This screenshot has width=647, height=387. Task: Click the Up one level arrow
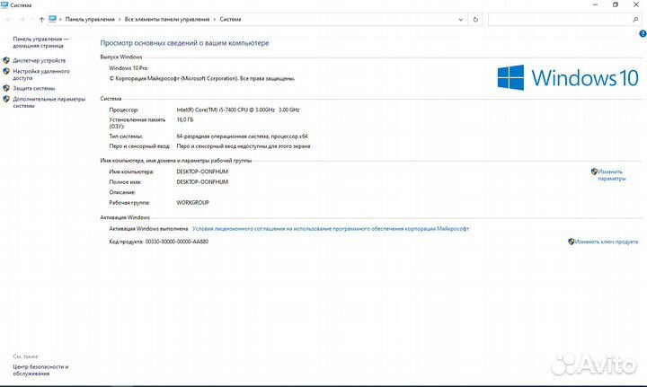(41, 20)
